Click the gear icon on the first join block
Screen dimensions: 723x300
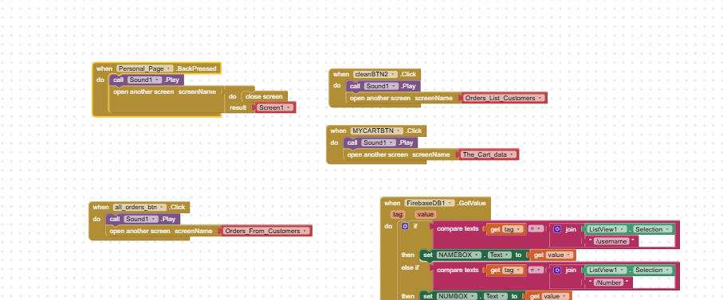[557, 229]
